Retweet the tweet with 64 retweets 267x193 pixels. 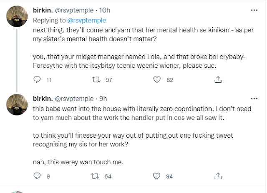coord(96,176)
